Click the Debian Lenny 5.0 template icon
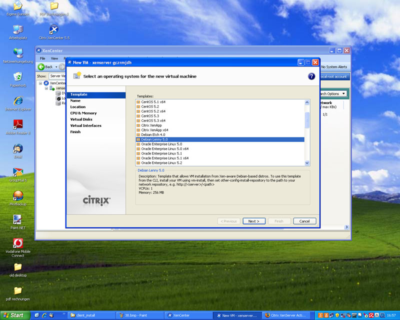The image size is (400, 320). pos(138,139)
